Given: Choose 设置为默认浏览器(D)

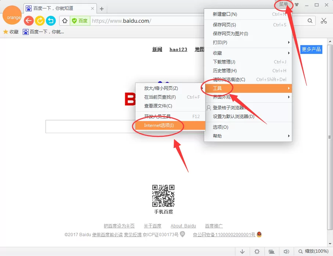Looking at the screenshot, I should 248,116.
